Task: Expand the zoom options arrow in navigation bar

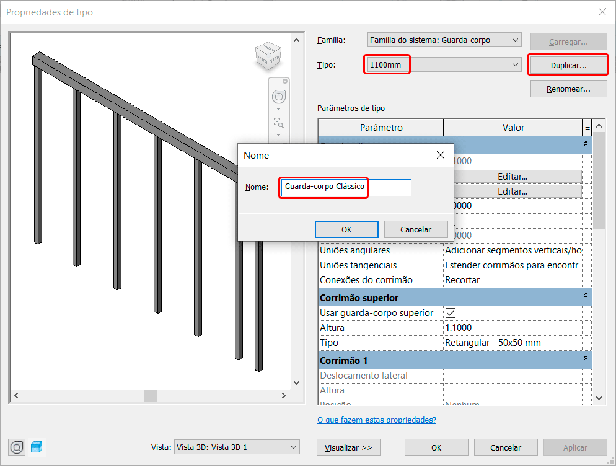Action: coord(278,134)
